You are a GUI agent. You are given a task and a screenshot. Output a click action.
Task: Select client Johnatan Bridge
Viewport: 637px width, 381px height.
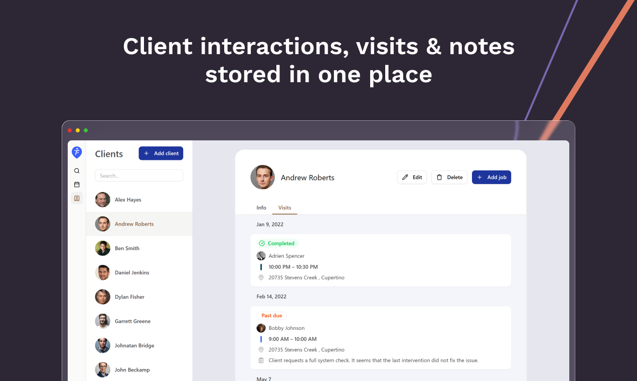pos(139,345)
